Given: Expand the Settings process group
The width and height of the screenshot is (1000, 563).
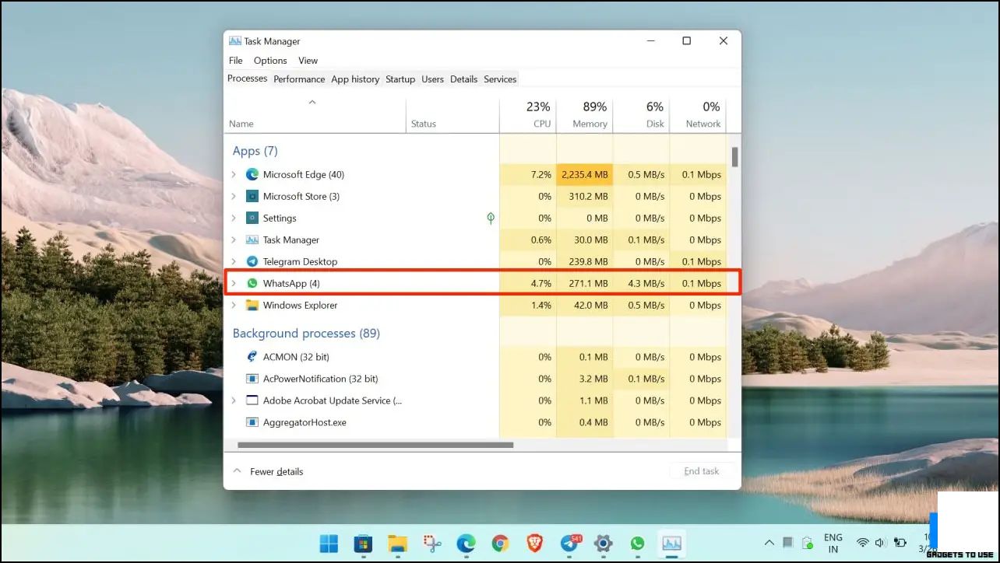Looking at the screenshot, I should point(234,218).
